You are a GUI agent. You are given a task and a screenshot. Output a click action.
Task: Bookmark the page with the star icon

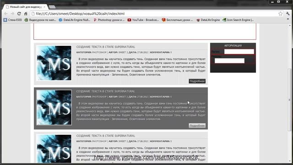click(x=280, y=14)
